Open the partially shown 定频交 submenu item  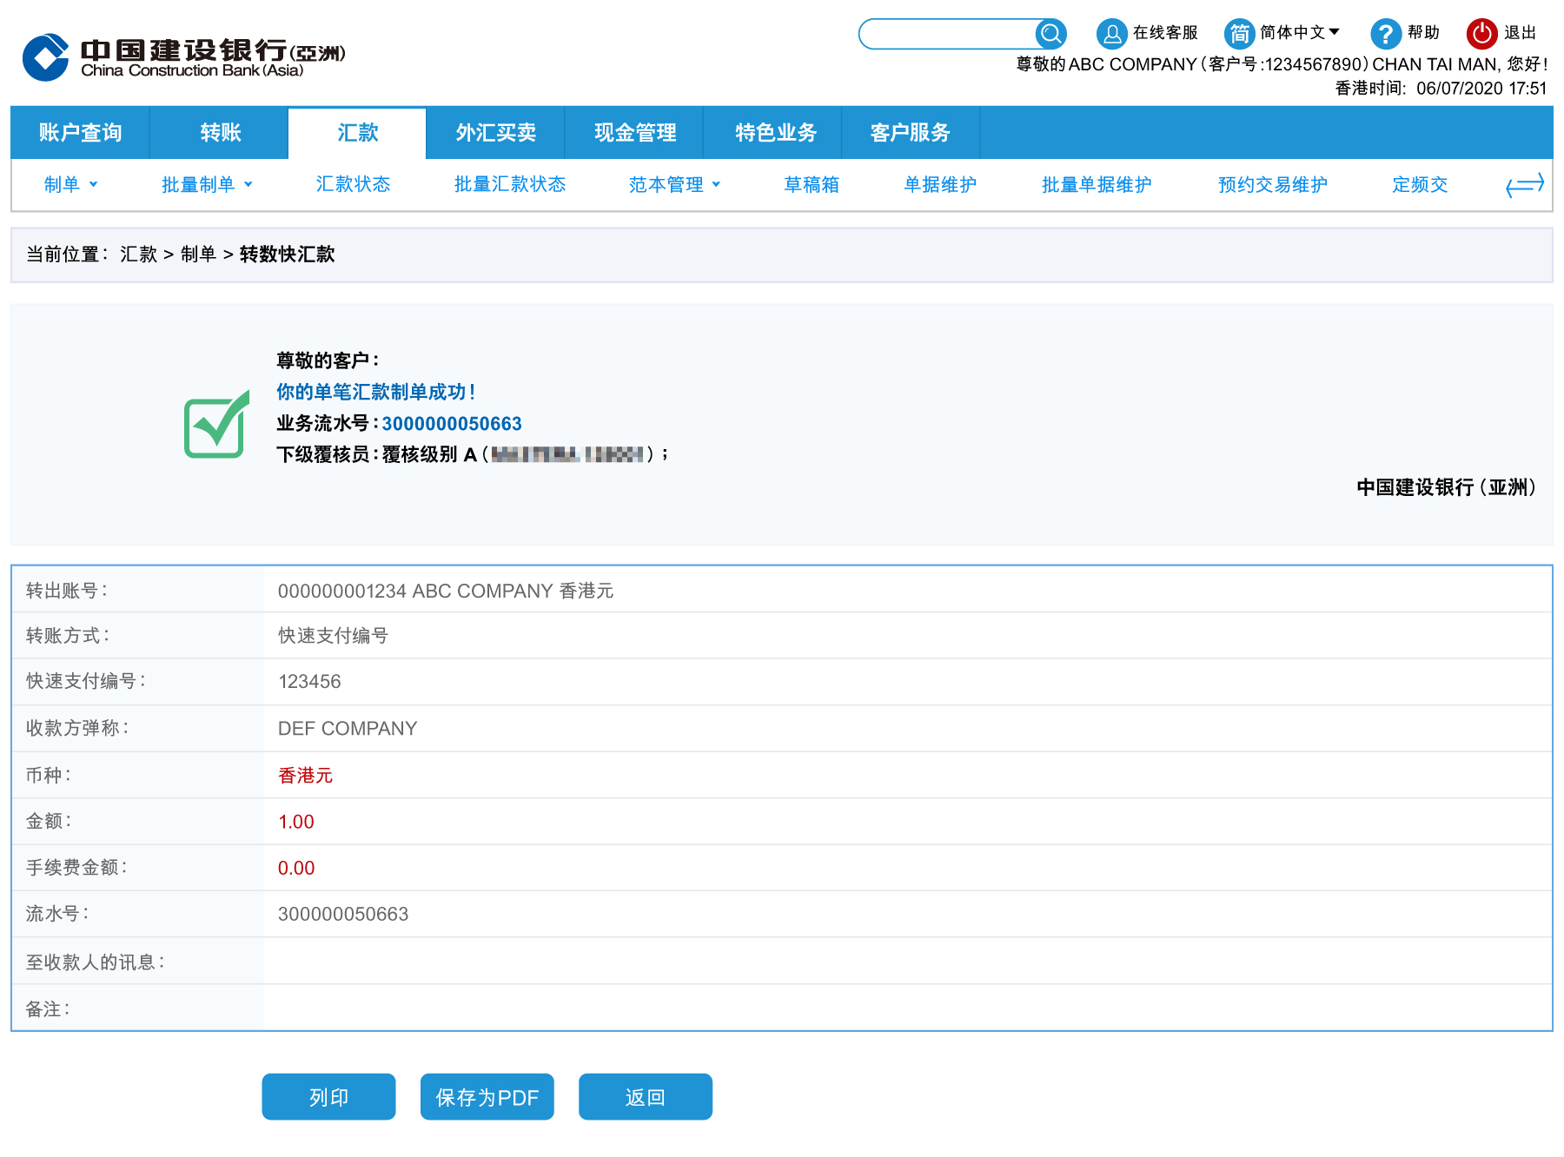point(1420,184)
